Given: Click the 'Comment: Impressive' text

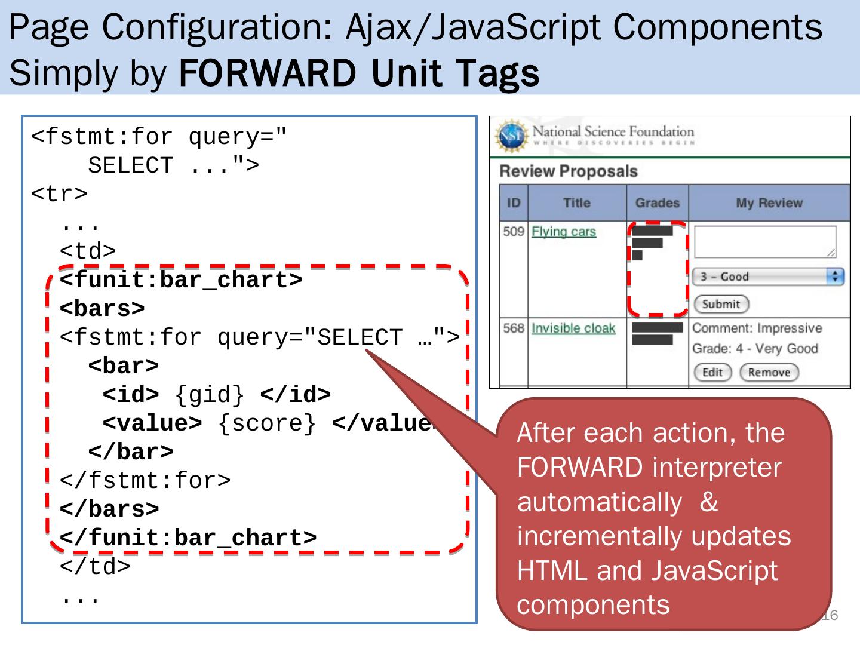Looking at the screenshot, I should click(x=757, y=328).
